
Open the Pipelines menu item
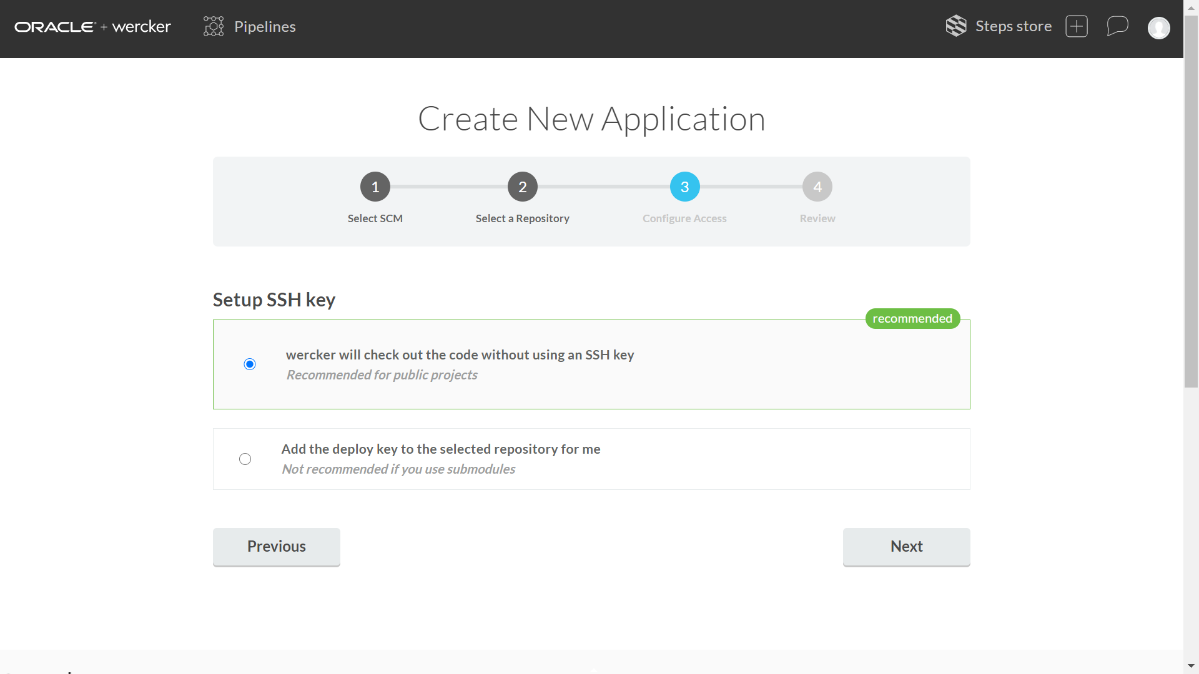(265, 27)
